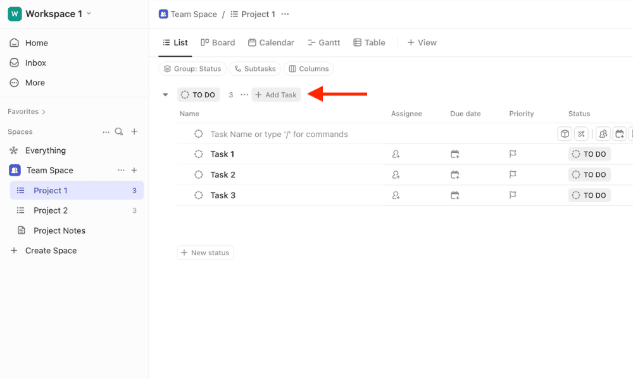Toggle Task 1 status circle
The image size is (633, 379).
(199, 154)
